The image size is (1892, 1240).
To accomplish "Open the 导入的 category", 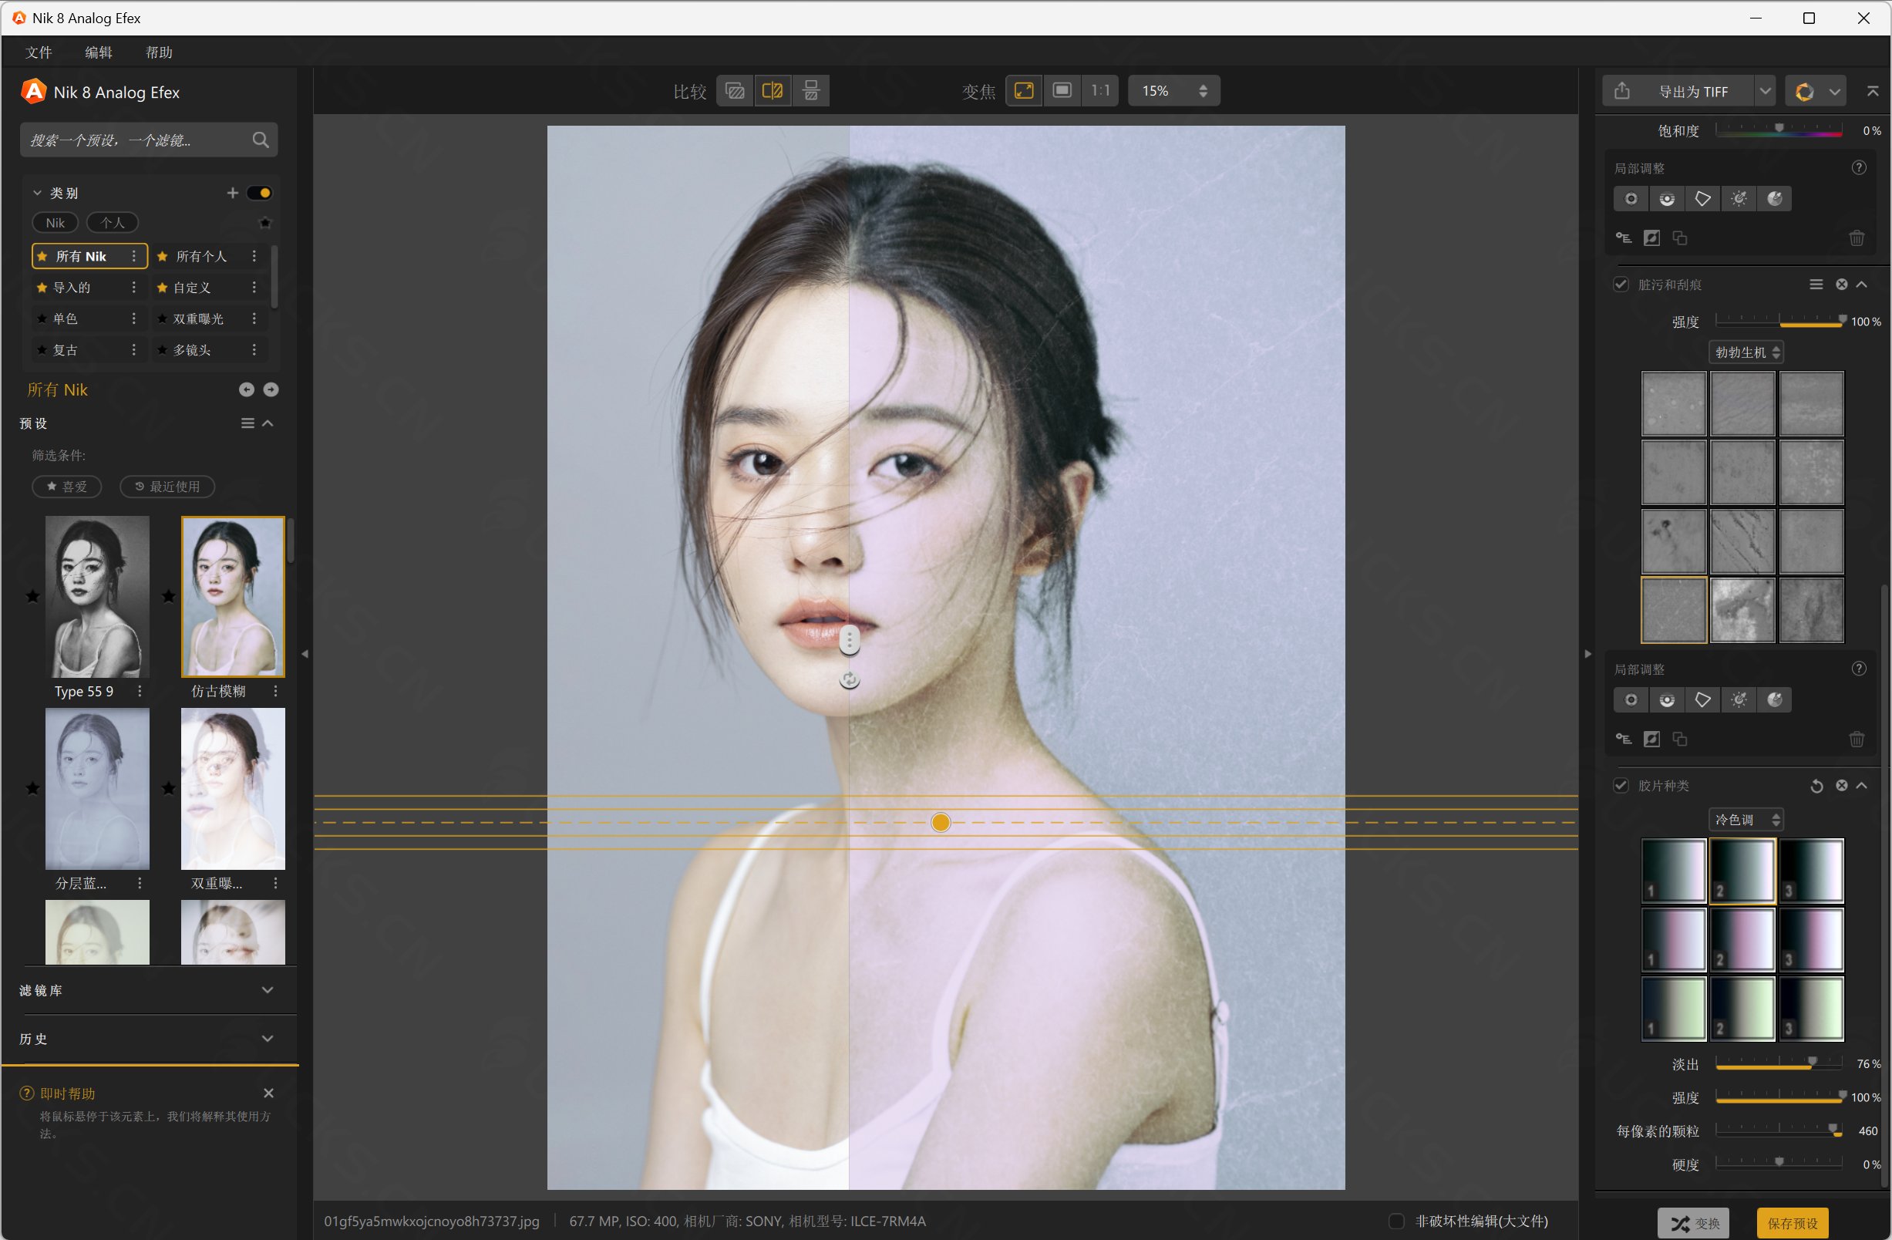I will [72, 288].
